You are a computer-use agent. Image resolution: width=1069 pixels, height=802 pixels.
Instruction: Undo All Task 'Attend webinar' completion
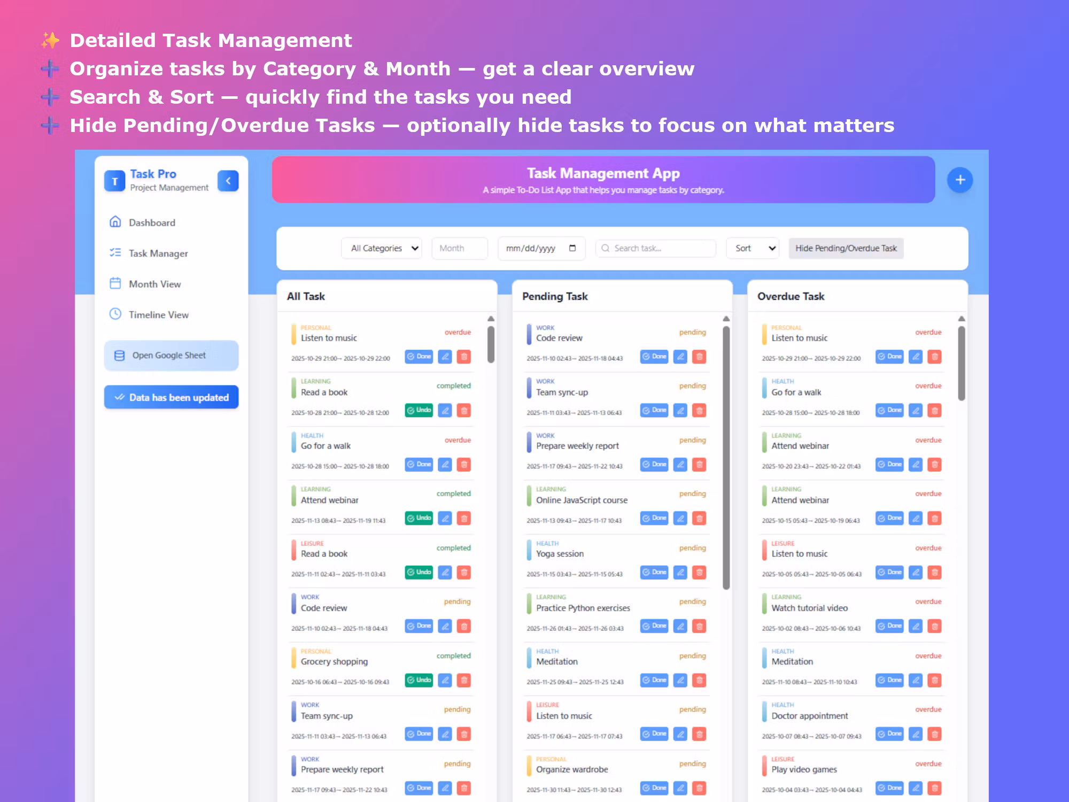click(x=419, y=518)
